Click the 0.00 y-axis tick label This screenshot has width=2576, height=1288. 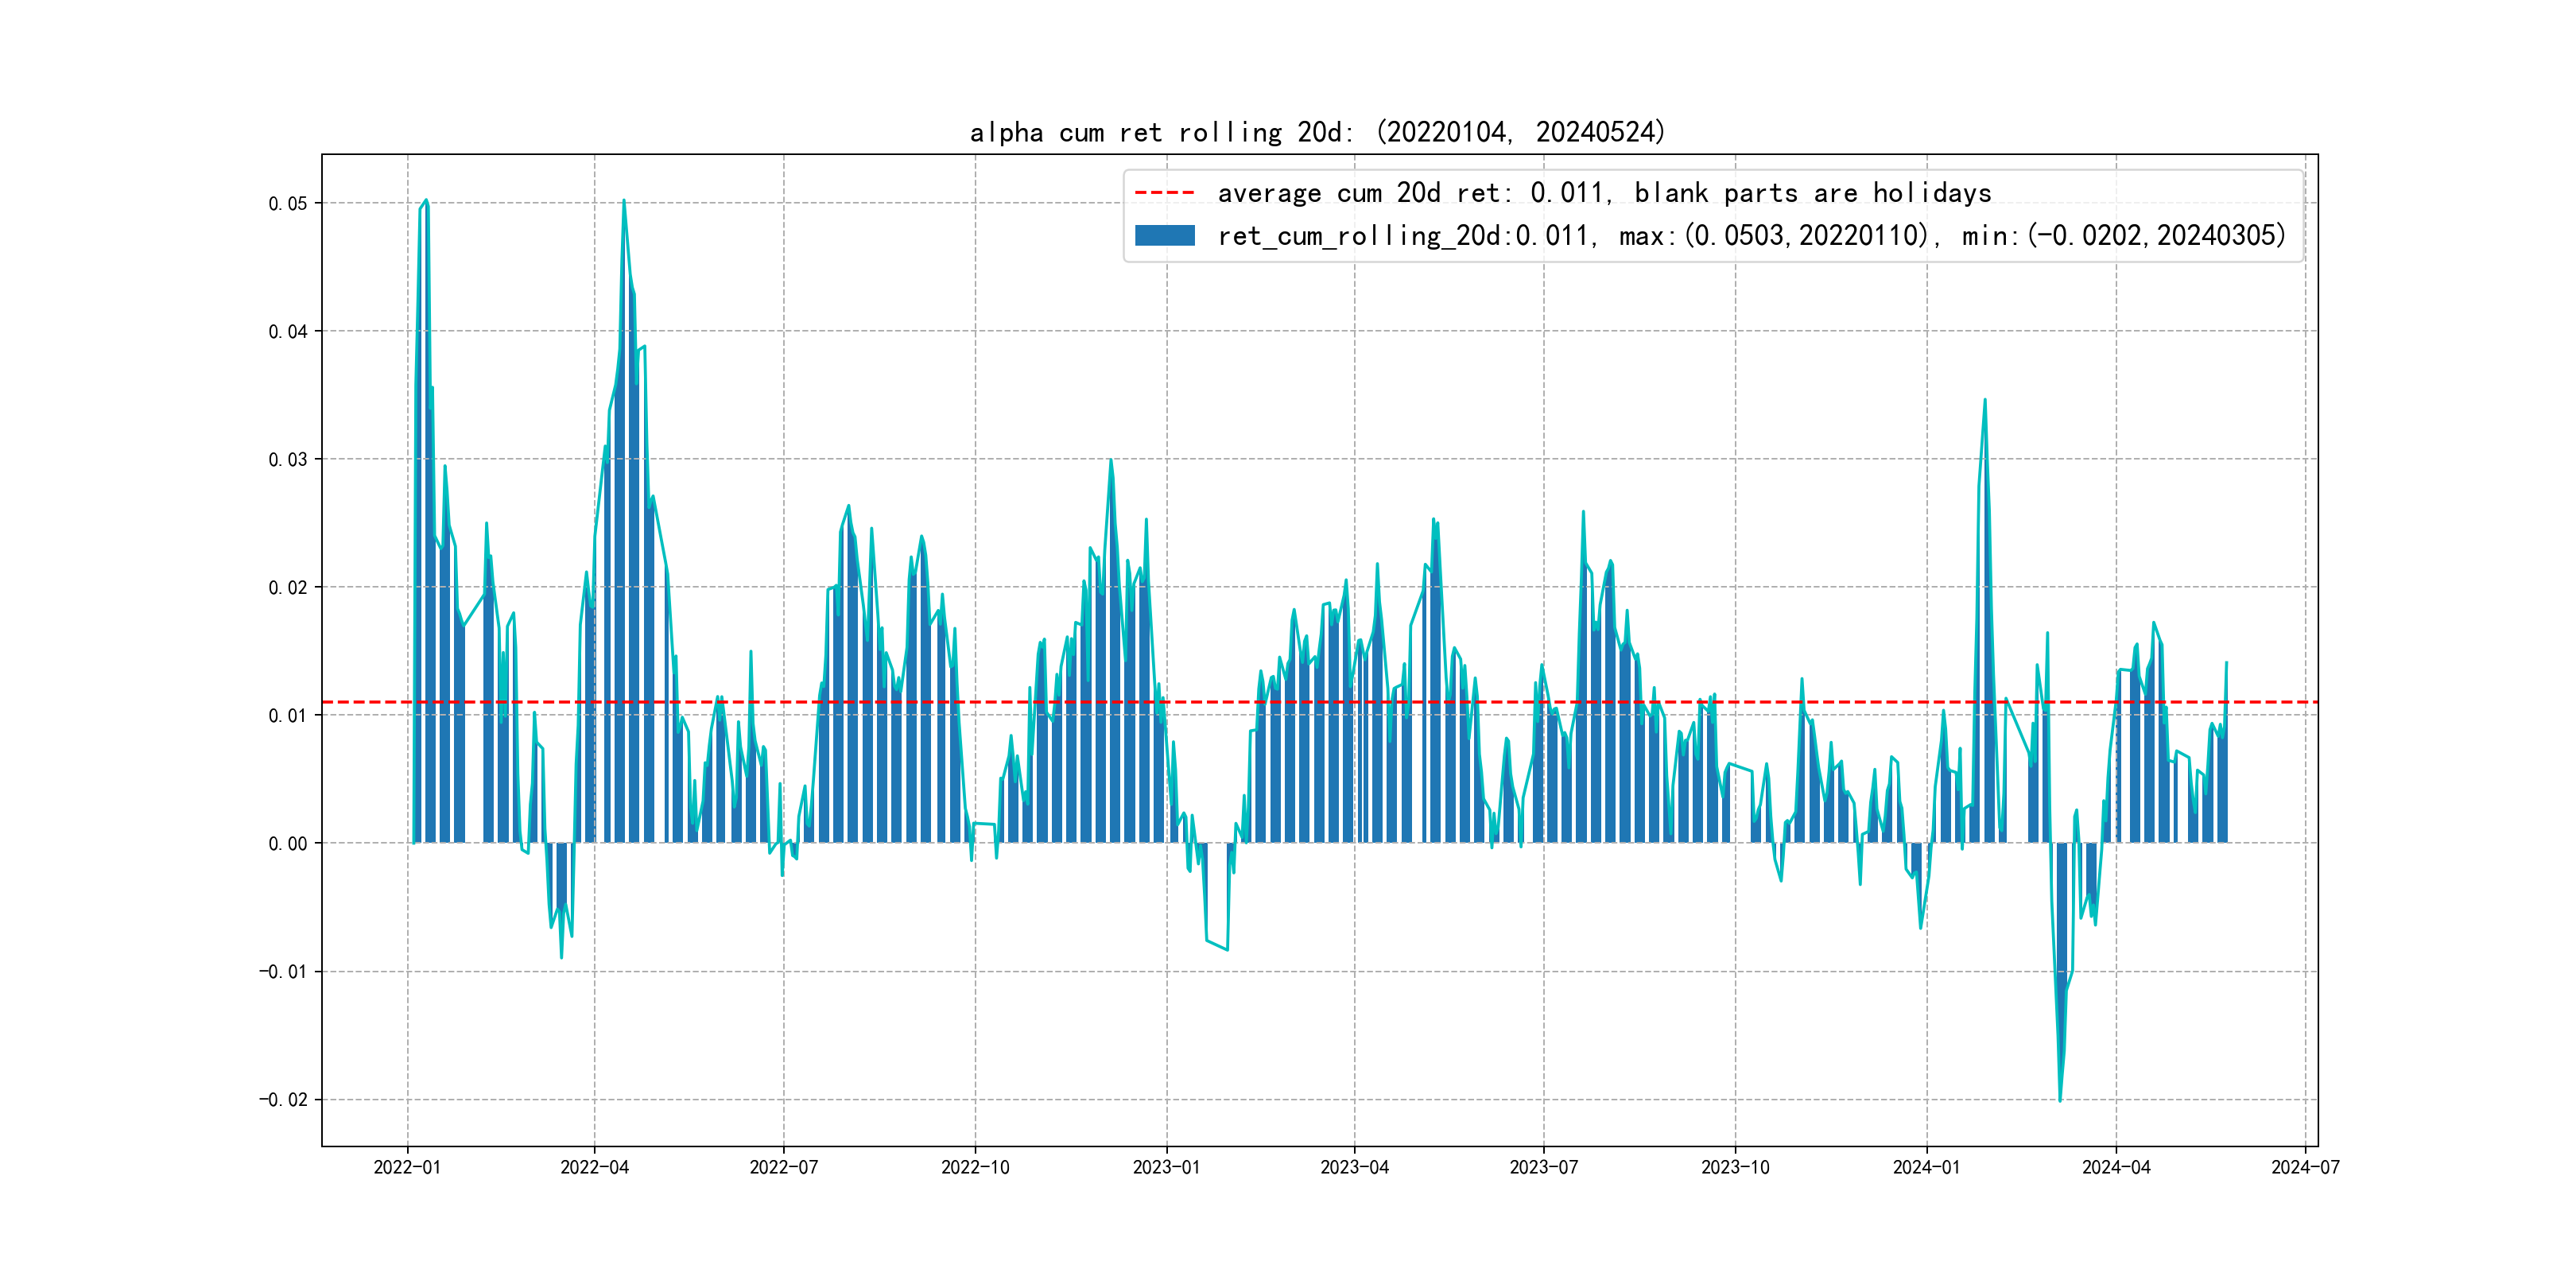[288, 844]
